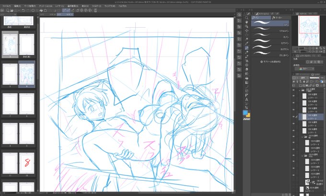Hide レイヤー 4 with its eye icon
Image resolution: width=326 pixels, height=196 pixels.
293,142
